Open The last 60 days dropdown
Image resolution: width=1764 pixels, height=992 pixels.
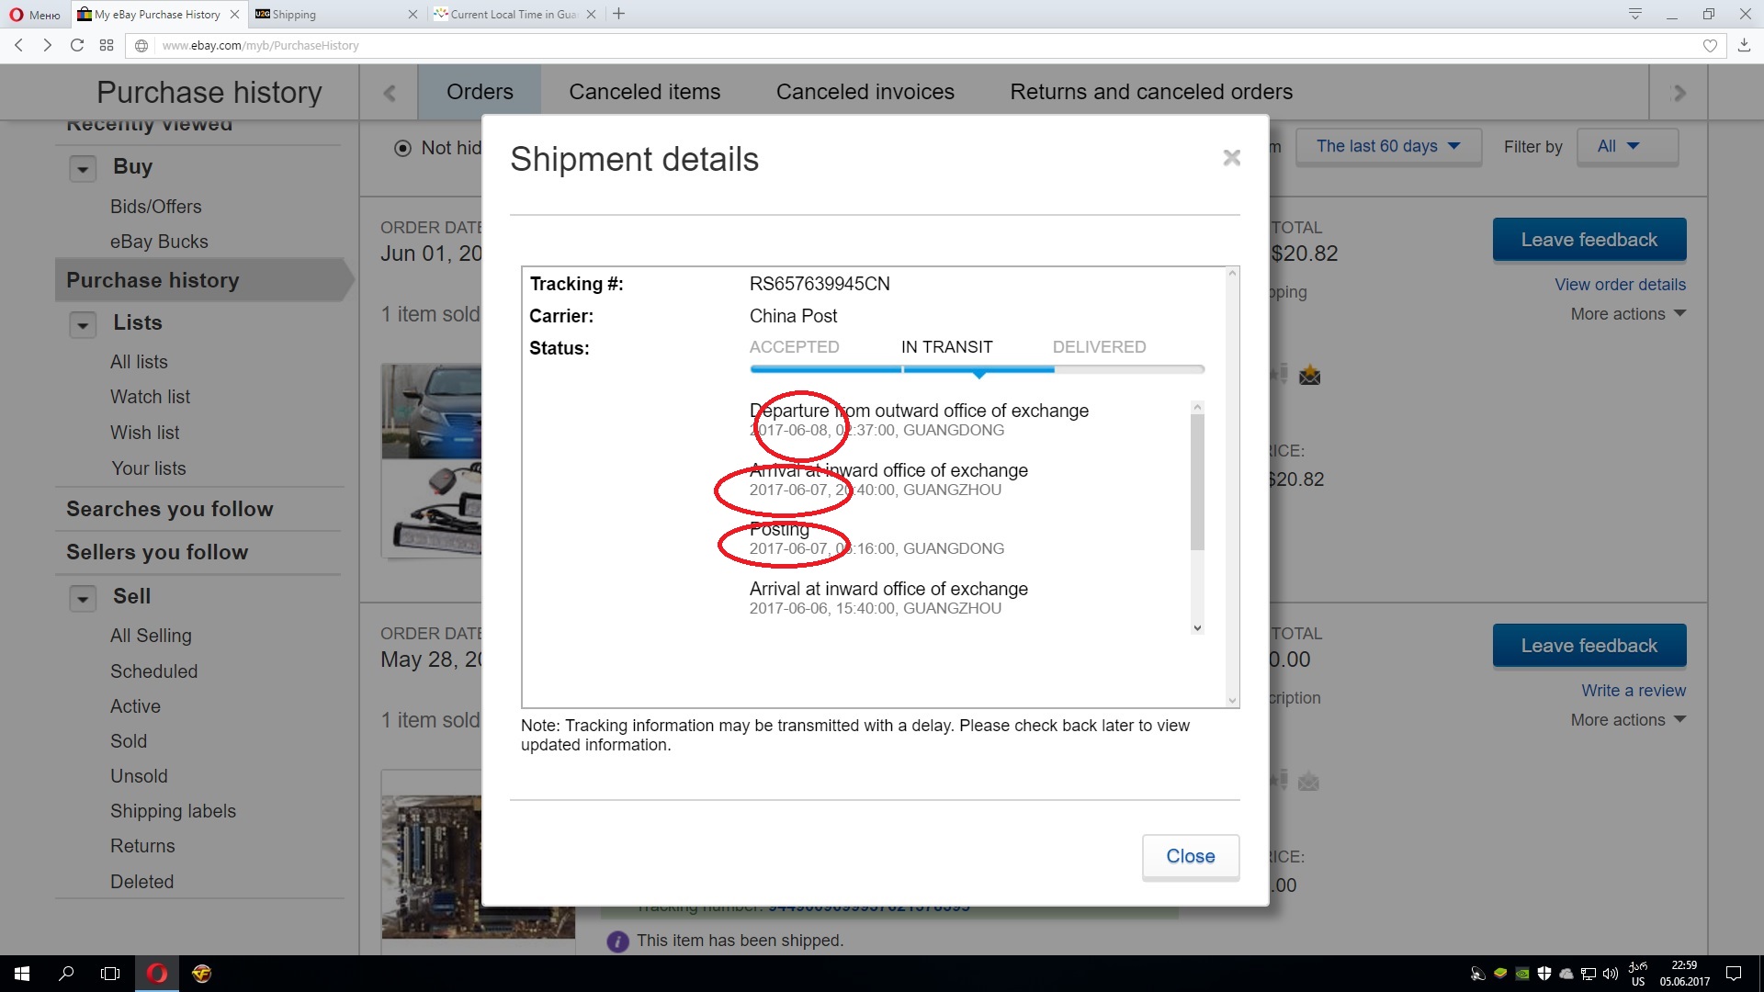click(x=1387, y=146)
